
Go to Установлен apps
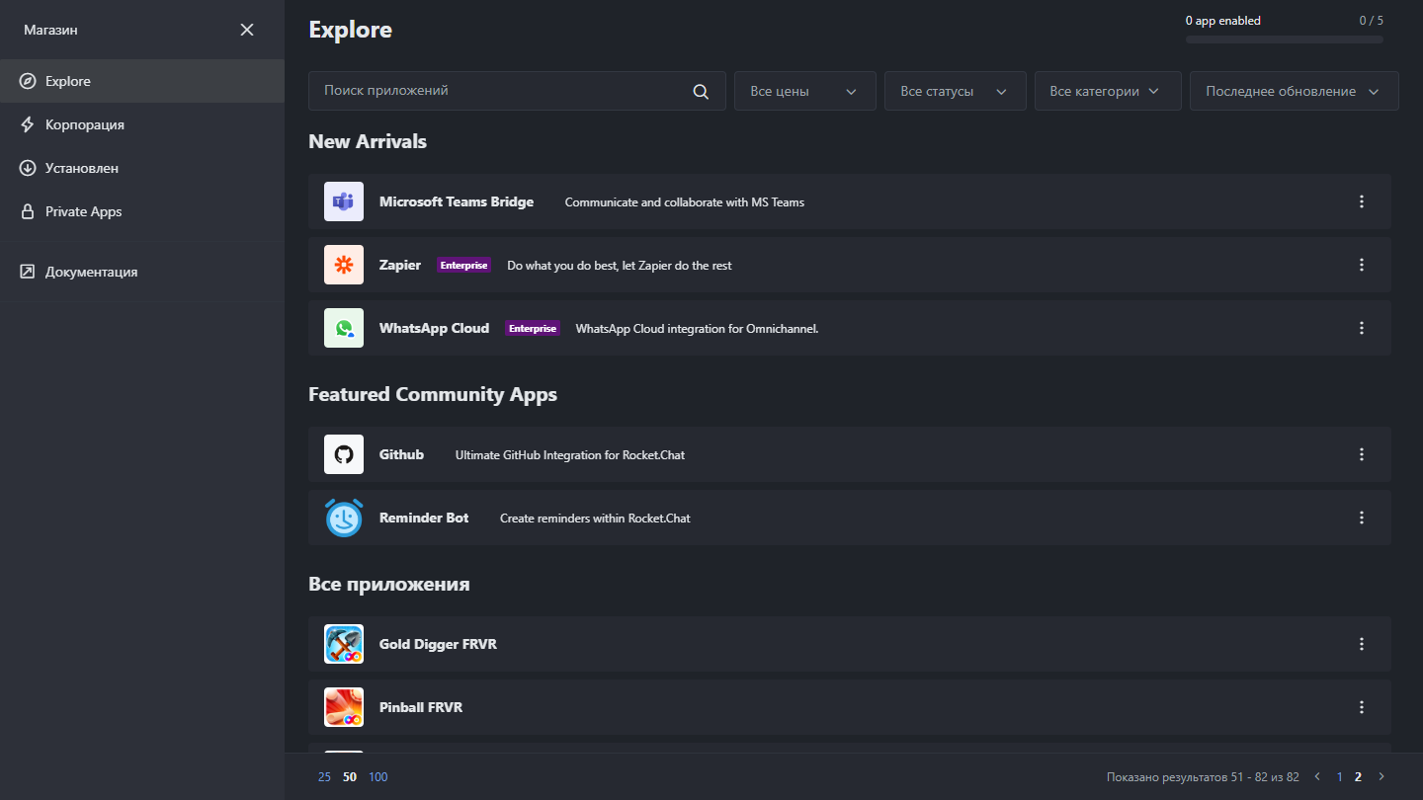coord(142,168)
